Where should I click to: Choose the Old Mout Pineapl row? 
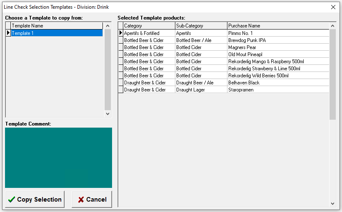(x=244, y=54)
